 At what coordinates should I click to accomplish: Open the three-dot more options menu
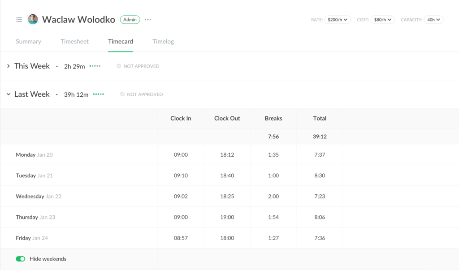click(148, 20)
